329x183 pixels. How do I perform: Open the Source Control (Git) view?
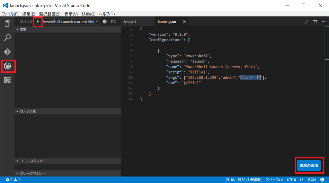(x=7, y=52)
